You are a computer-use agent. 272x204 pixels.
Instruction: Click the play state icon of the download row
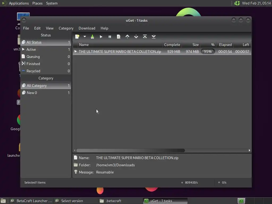[x=75, y=51]
